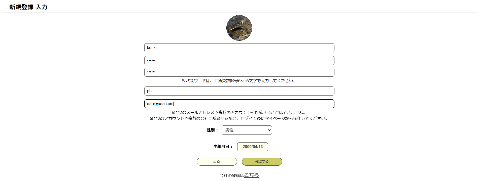The width and height of the screenshot is (479, 181).
Task: Click the note about 複数の会社に所属する場合
Action: pyautogui.click(x=239, y=118)
